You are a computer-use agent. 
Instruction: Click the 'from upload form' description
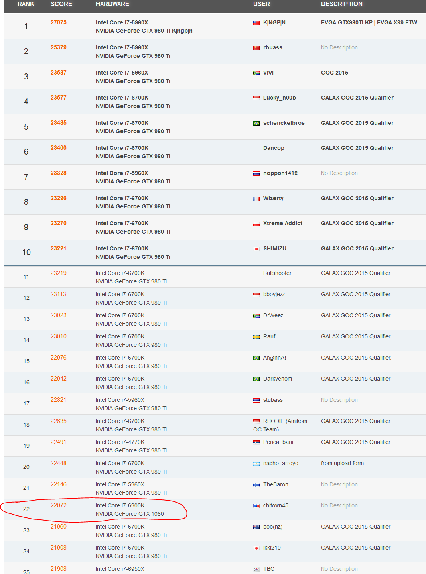(342, 463)
